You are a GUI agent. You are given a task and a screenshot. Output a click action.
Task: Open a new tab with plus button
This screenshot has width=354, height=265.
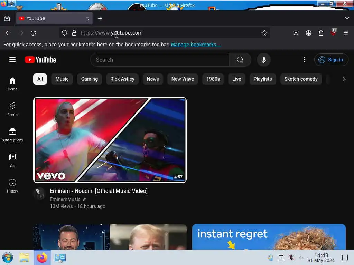[x=100, y=19]
